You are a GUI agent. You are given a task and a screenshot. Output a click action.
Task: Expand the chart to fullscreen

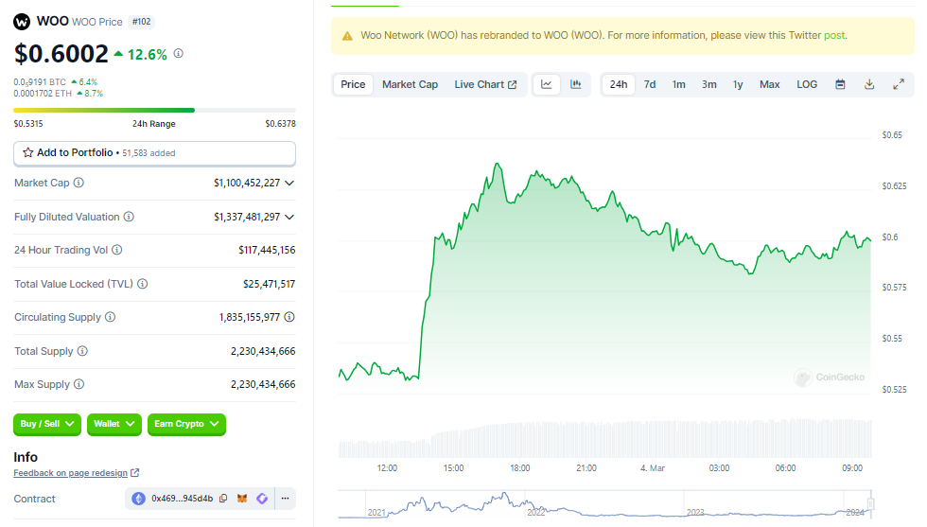pos(899,84)
